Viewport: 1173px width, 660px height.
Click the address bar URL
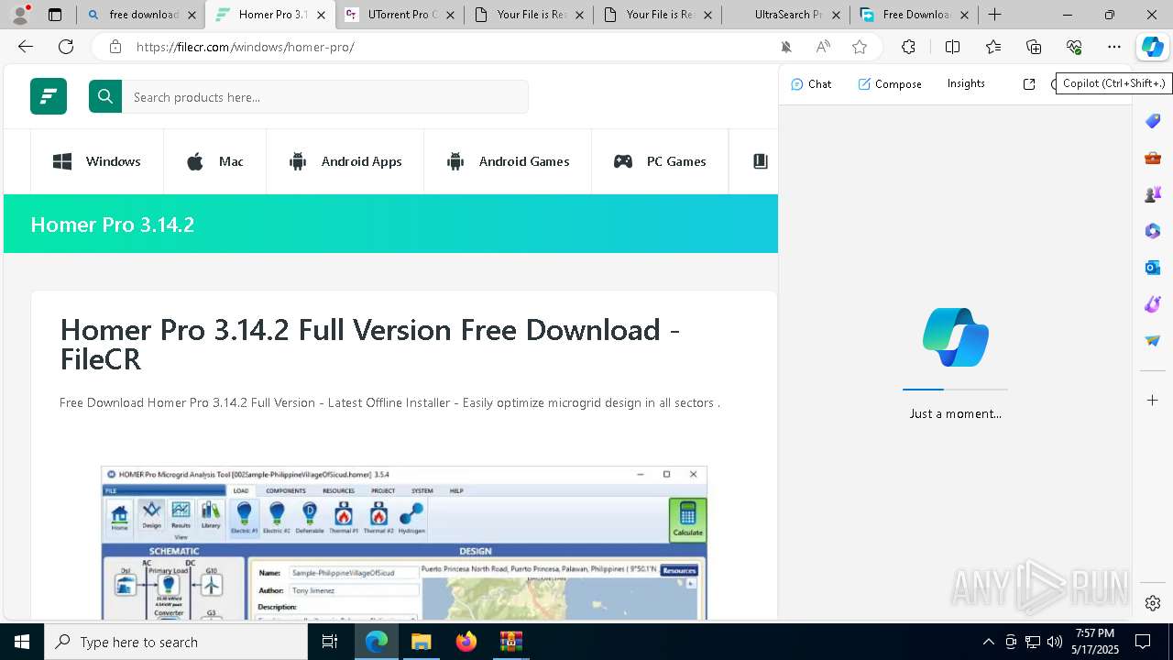pyautogui.click(x=246, y=47)
